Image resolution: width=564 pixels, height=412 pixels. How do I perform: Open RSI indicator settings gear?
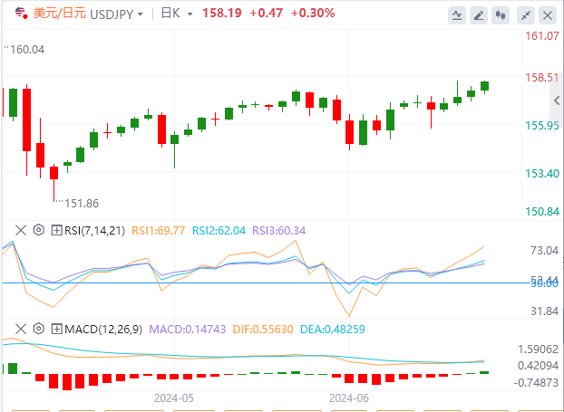click(x=39, y=230)
